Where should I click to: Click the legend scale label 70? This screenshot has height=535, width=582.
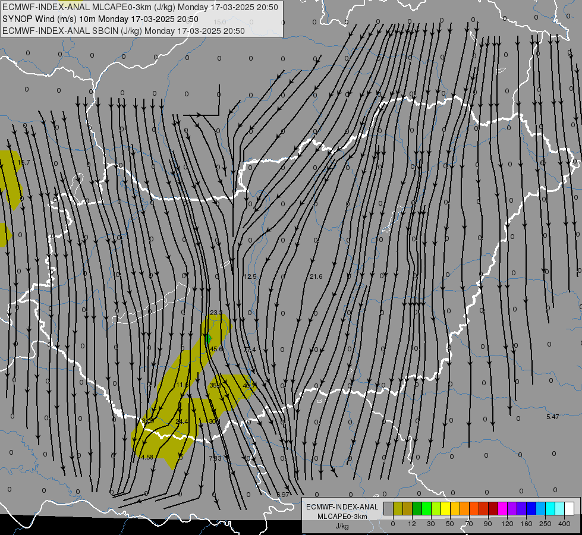tap(469, 524)
